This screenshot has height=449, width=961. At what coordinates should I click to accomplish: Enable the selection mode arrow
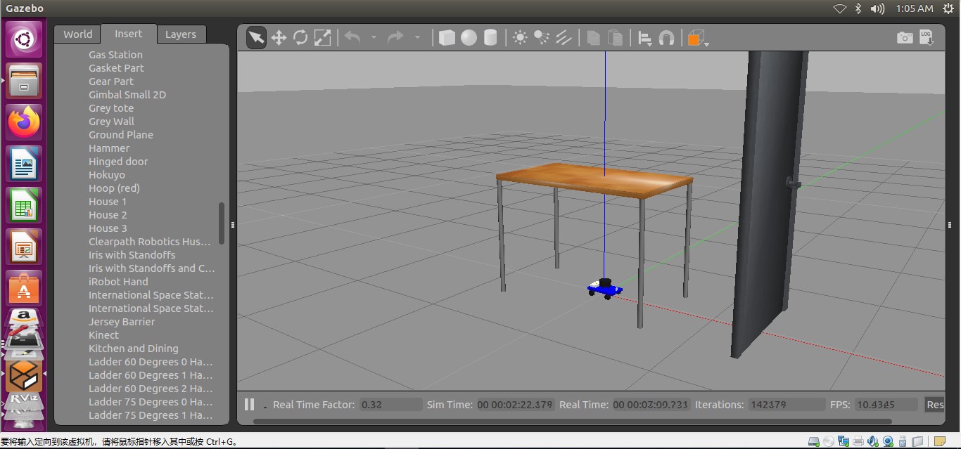[x=257, y=38]
